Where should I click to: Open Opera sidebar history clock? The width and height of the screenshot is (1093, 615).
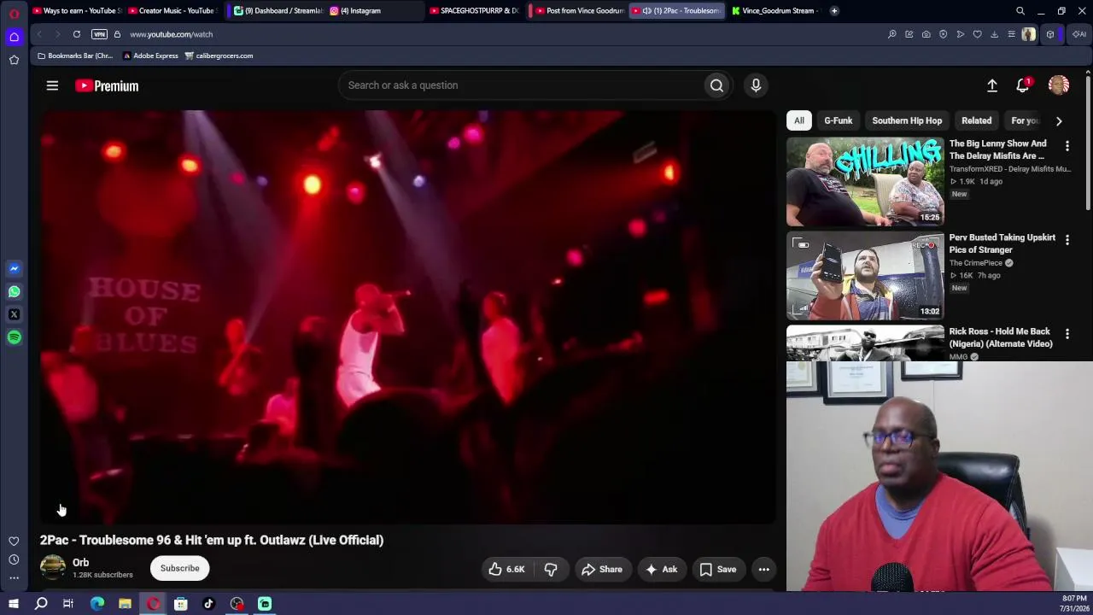point(14,559)
